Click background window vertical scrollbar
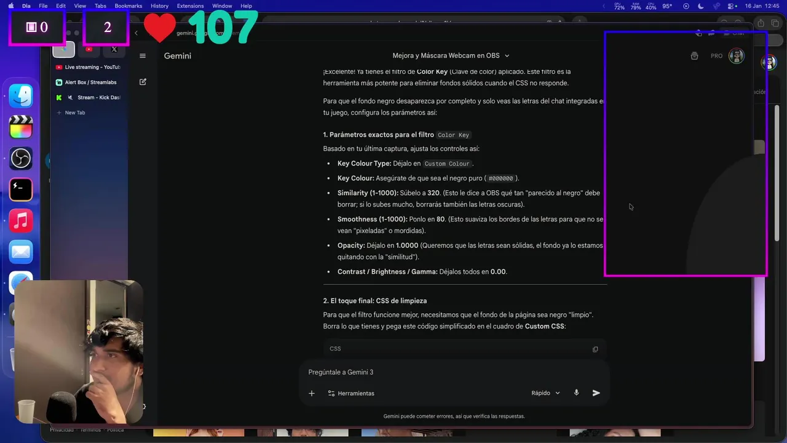 click(777, 172)
